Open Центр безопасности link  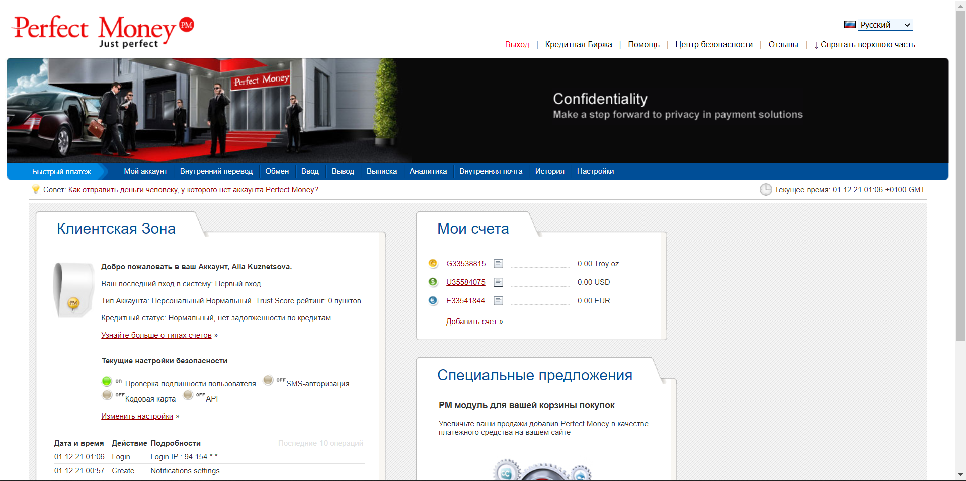(714, 44)
